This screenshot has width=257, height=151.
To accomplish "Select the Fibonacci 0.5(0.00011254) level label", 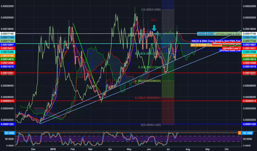I will [149, 67].
